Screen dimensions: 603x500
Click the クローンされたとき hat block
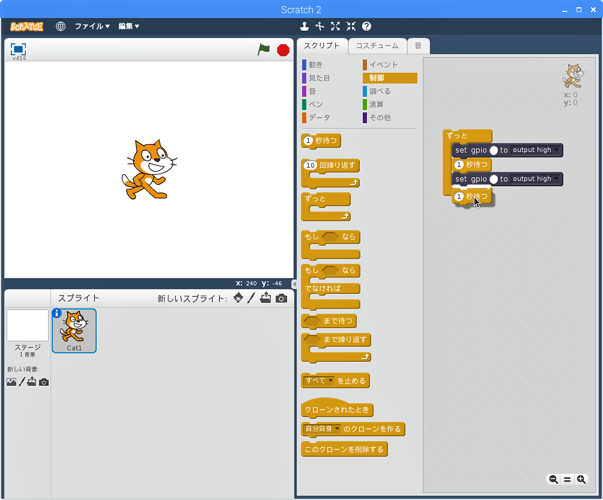pyautogui.click(x=337, y=409)
